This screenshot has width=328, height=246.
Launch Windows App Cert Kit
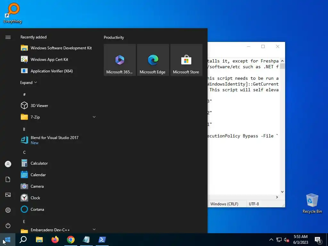[x=58, y=59]
